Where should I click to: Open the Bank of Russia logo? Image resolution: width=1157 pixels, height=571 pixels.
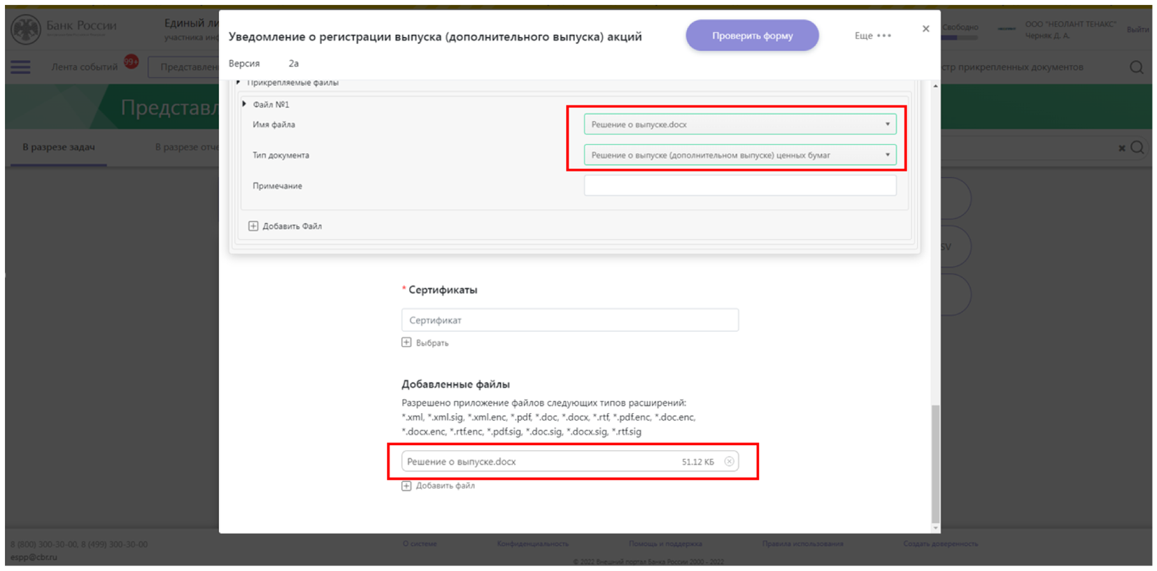click(x=26, y=29)
